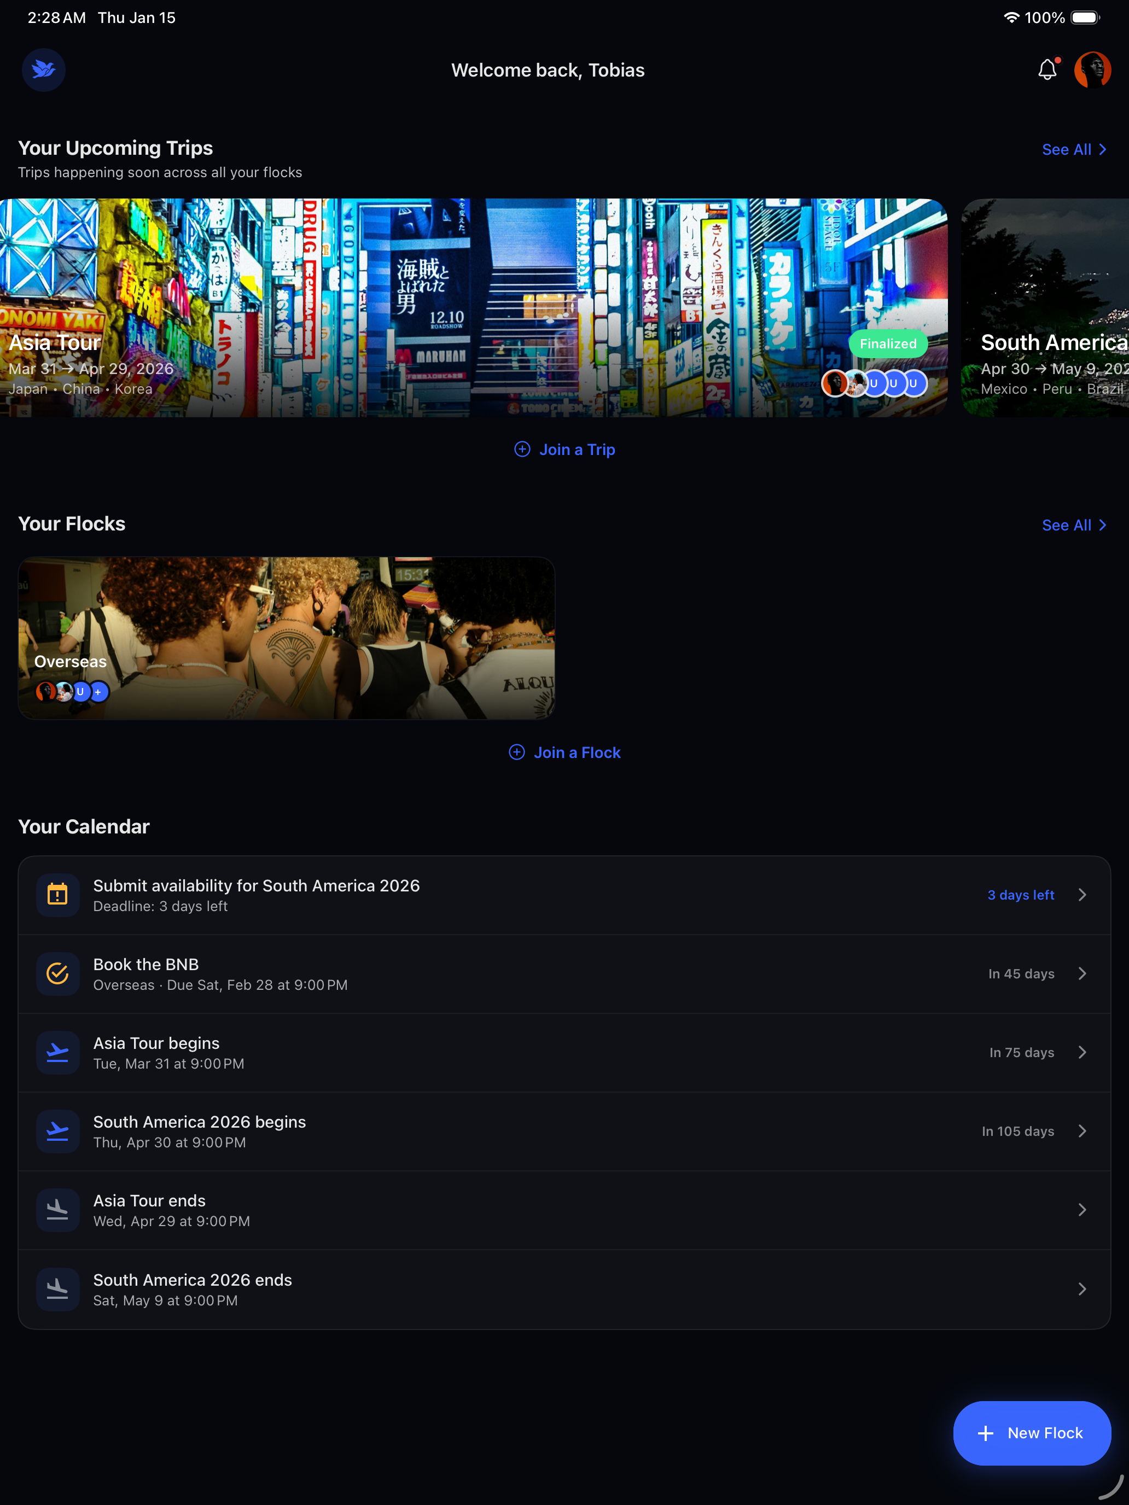1129x1505 pixels.
Task: Tap the Wi-Fi status icon
Action: (x=1011, y=17)
